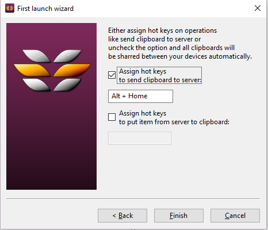Cancel the first launch wizard

click(x=235, y=216)
